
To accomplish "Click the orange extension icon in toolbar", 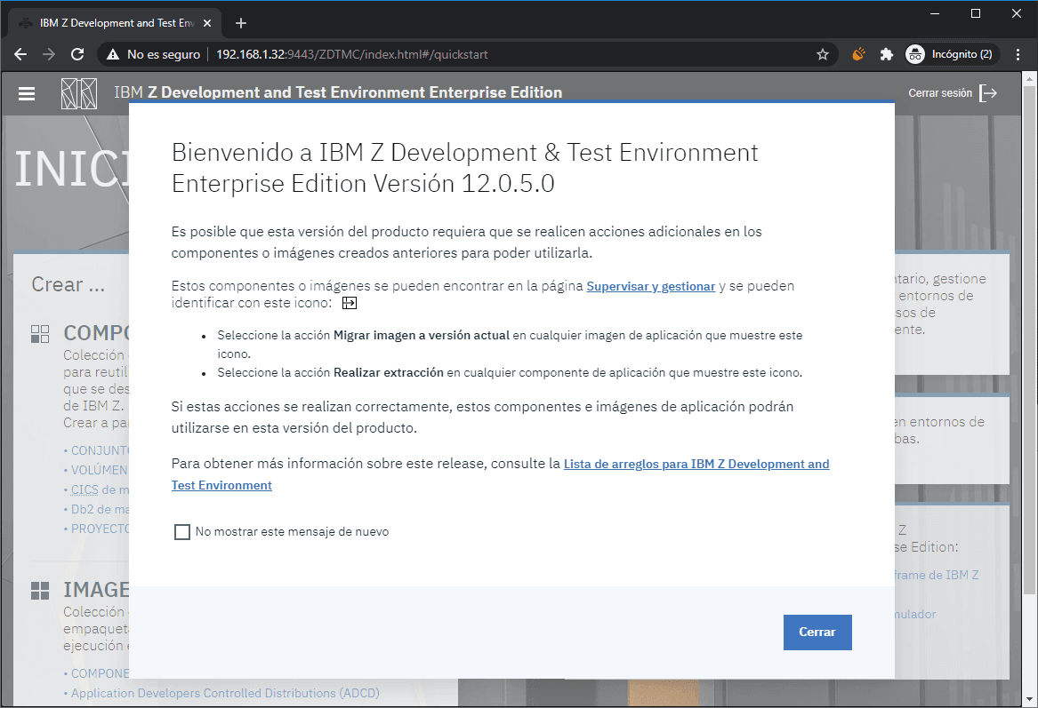I will click(x=858, y=54).
